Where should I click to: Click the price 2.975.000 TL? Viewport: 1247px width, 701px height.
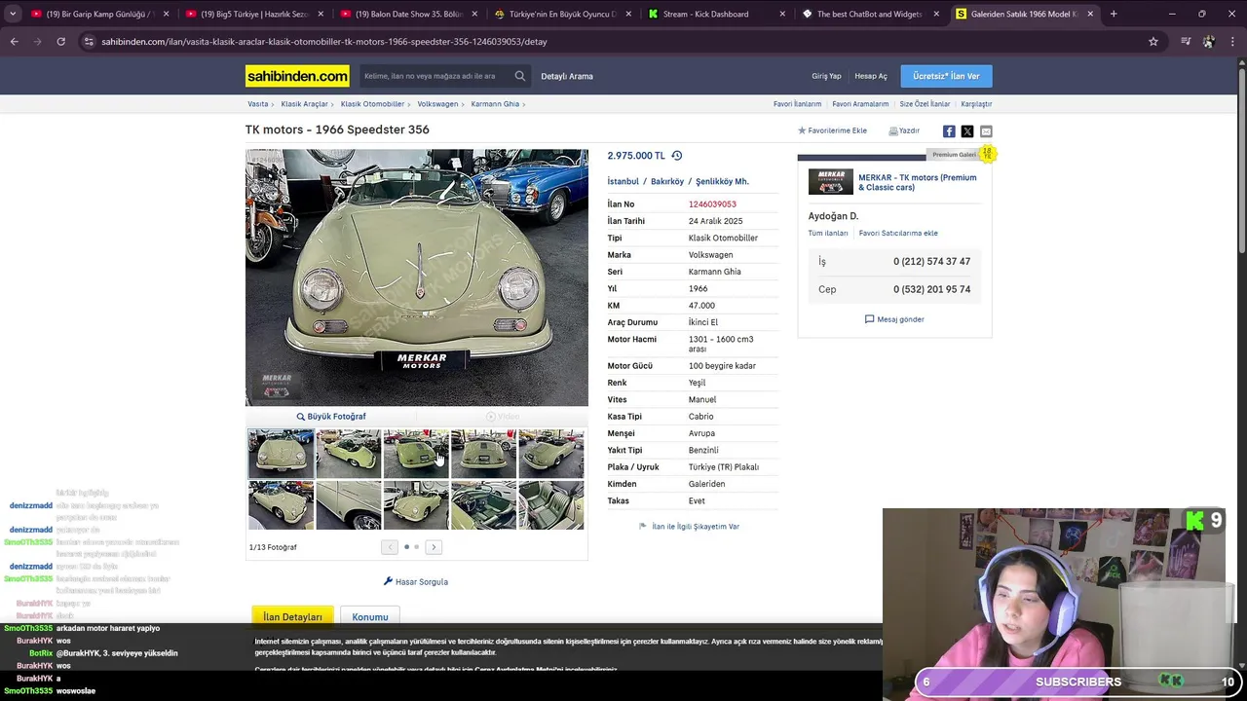point(636,156)
